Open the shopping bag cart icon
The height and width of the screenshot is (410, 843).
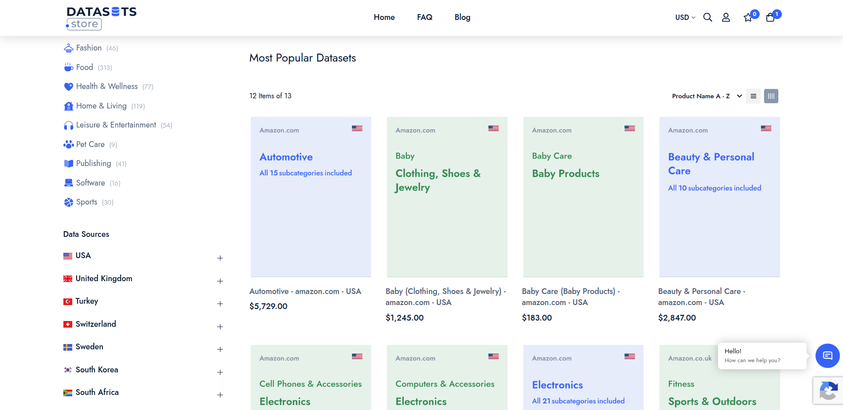click(x=770, y=17)
